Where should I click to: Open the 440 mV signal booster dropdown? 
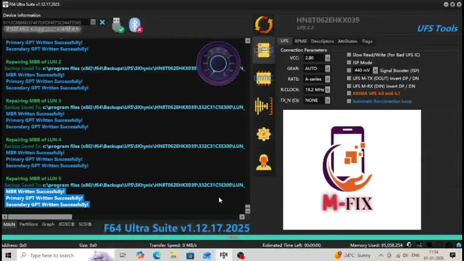tap(375, 70)
